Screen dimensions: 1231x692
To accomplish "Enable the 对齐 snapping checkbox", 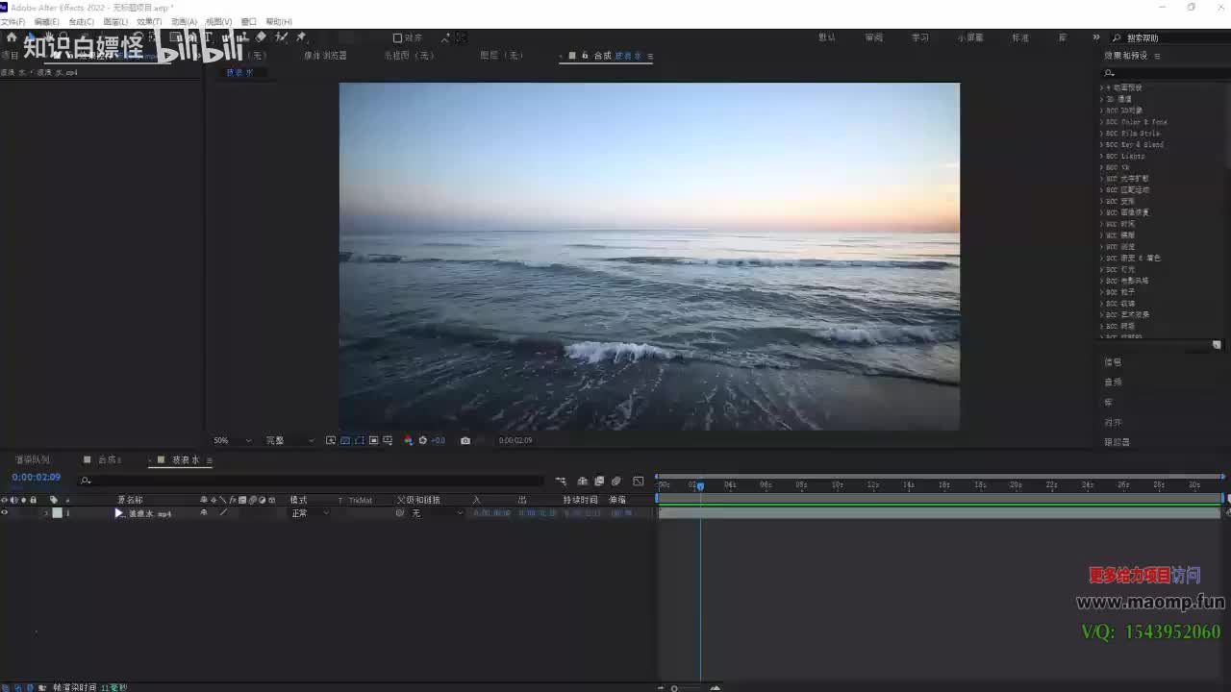I will click(397, 38).
